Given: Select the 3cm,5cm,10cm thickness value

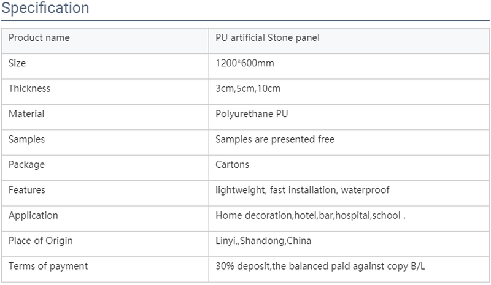Looking at the screenshot, I should (x=248, y=89).
